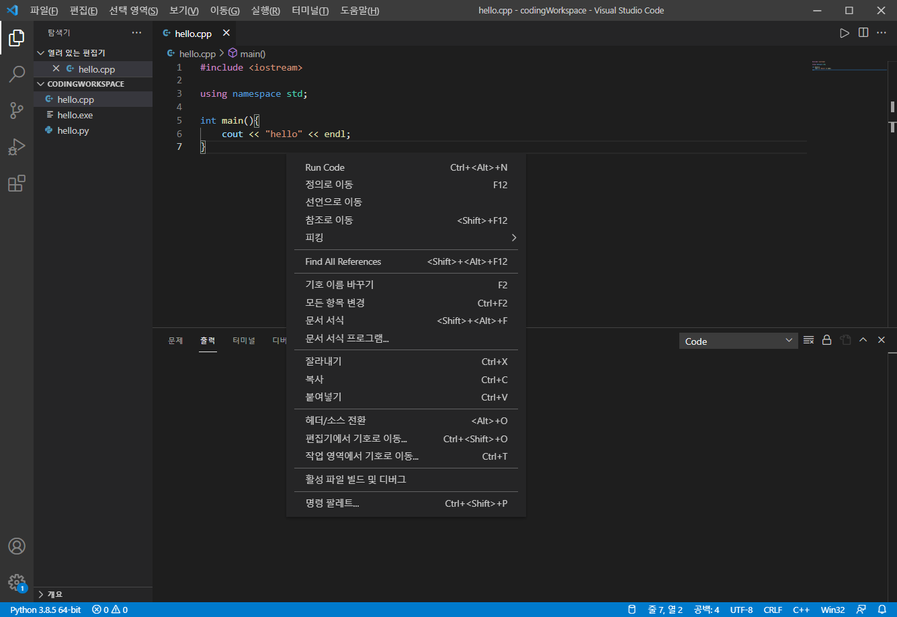This screenshot has width=897, height=617.
Task: Switch to the 문제 (Problems) panel tab
Action: 175,341
